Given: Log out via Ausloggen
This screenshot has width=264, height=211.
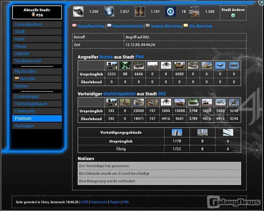Looking at the screenshot, I should (37, 126).
